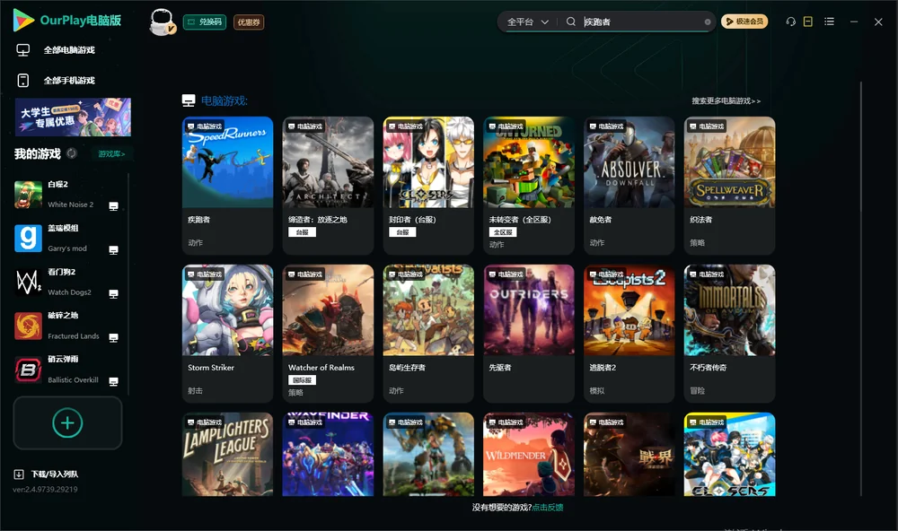Open the 赦免者 Absolver game card
Screen dimensions: 898x531
629,186
